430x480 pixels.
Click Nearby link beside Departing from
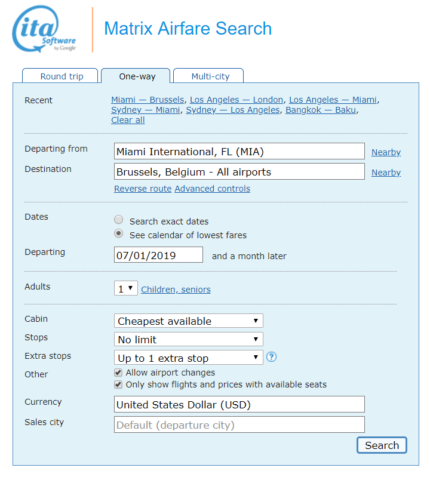click(x=386, y=152)
